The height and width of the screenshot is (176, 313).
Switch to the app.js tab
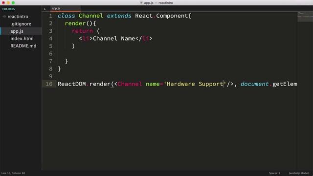click(65, 8)
